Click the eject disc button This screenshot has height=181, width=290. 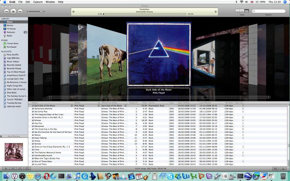tap(283, 169)
